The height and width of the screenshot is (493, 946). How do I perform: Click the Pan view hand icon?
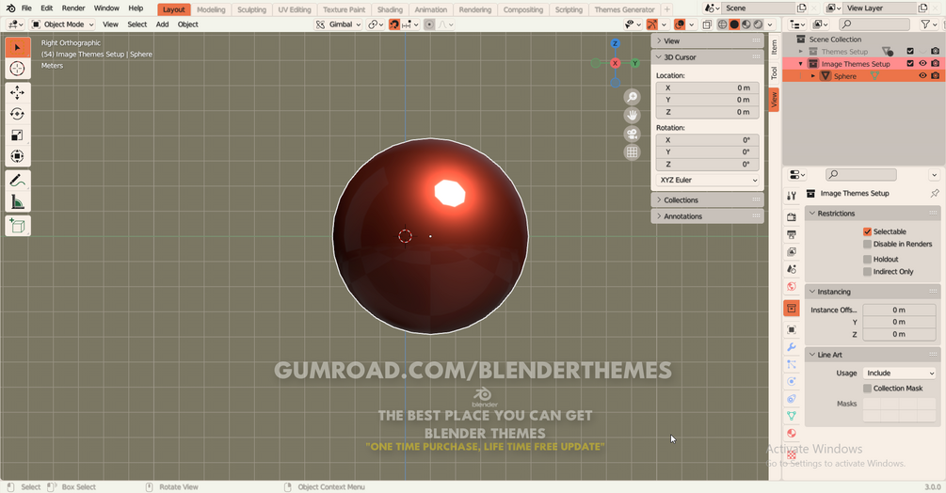(632, 115)
